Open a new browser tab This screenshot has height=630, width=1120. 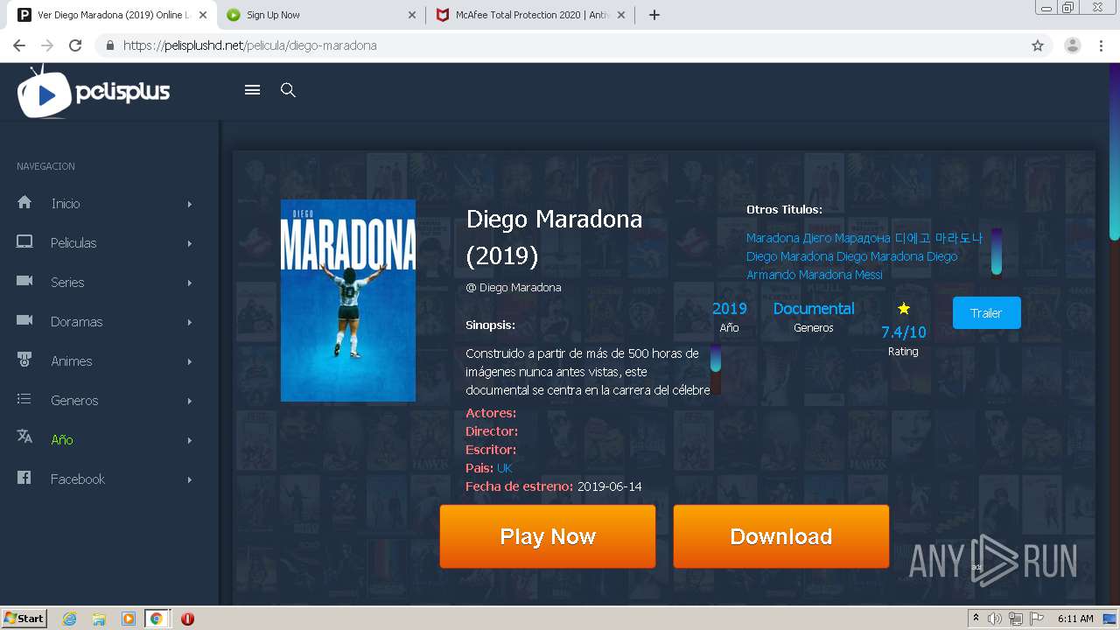point(654,15)
